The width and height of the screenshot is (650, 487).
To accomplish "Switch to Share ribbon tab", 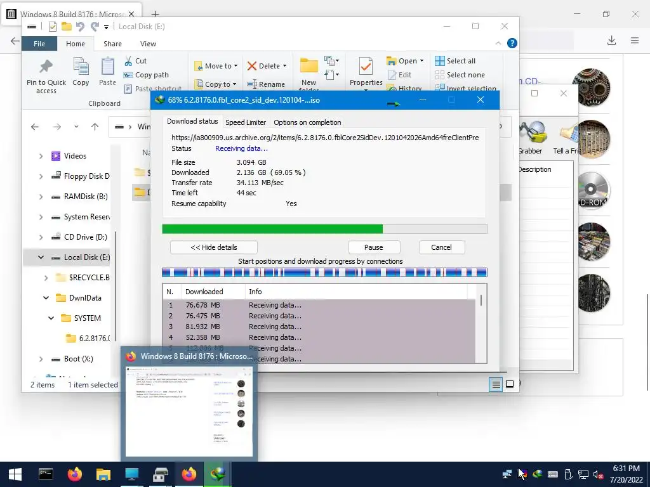I will [113, 44].
